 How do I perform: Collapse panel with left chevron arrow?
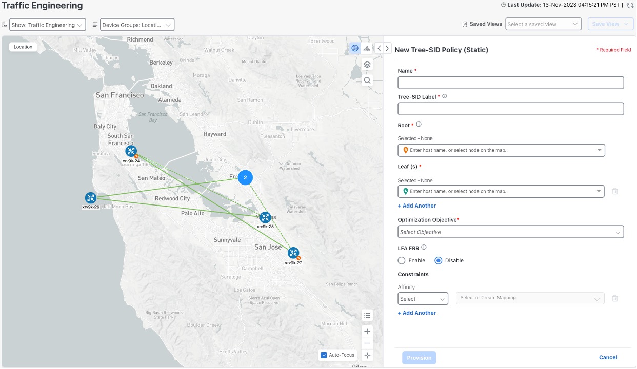tap(379, 48)
